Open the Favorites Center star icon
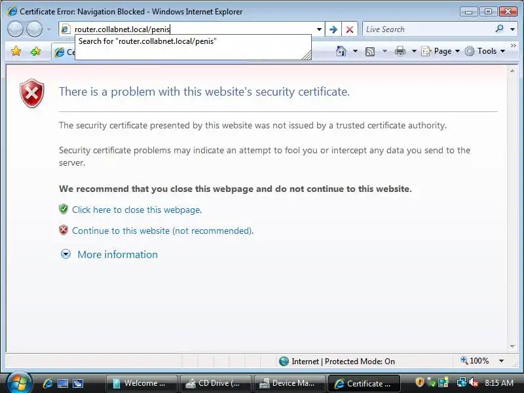This screenshot has height=393, width=524. (16, 51)
